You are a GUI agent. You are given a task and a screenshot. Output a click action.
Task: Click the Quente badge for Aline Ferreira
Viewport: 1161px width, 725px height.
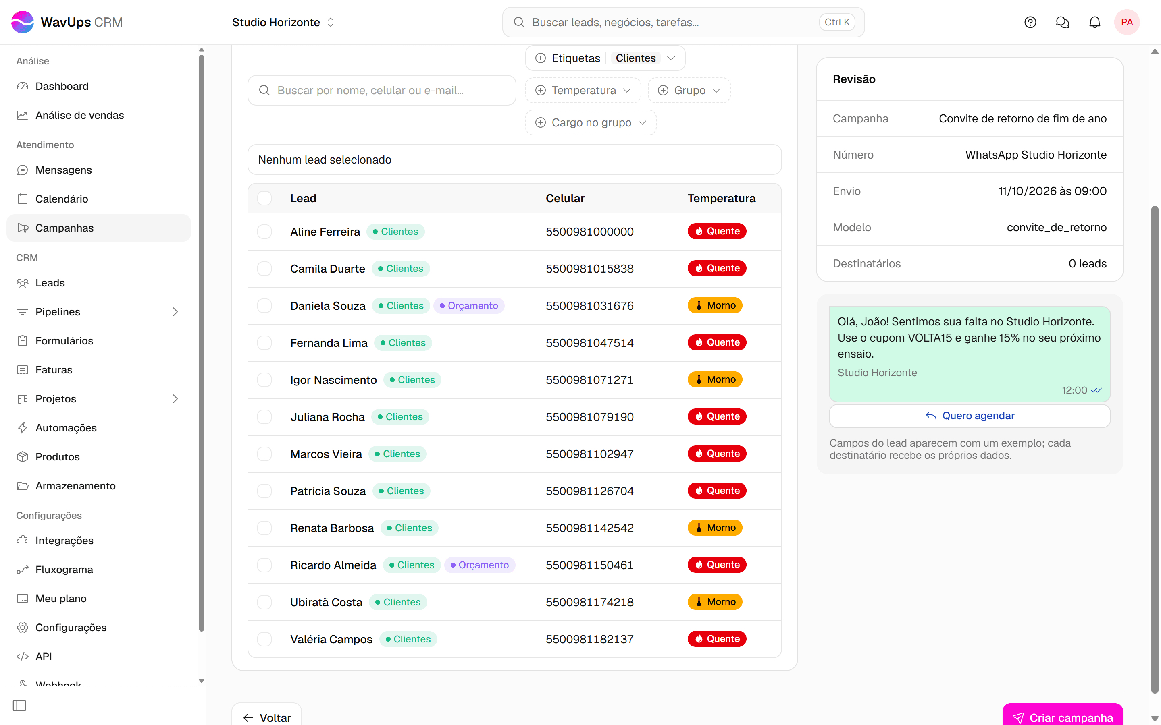coord(717,231)
